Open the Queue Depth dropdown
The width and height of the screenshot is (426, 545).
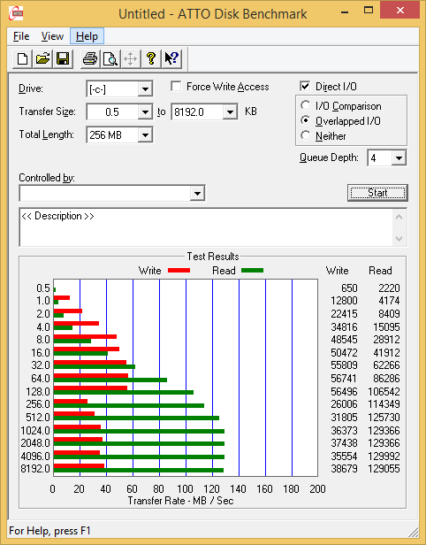point(399,158)
